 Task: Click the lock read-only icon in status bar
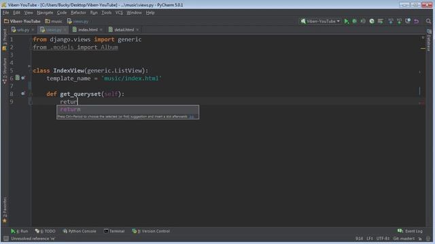pyautogui.click(x=420, y=239)
